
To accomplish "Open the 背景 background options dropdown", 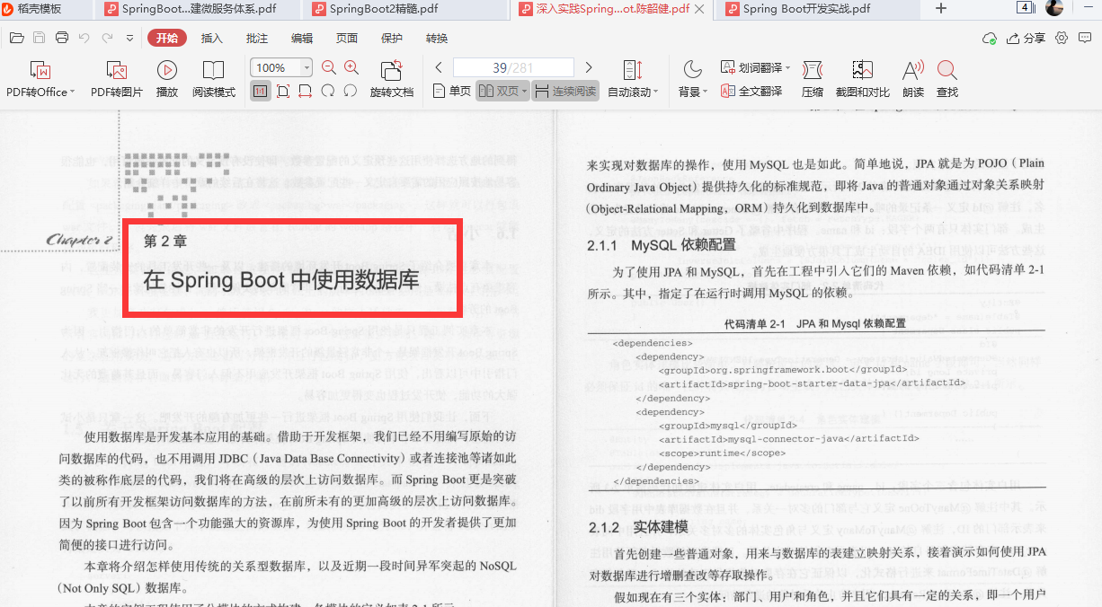I will pos(692,90).
